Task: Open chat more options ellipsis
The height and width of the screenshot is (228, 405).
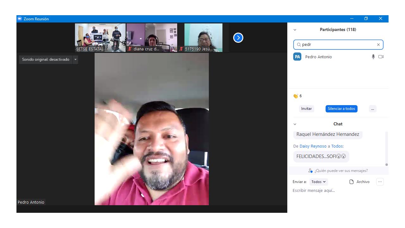Action: pos(380,182)
